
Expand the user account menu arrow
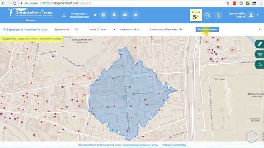click(257, 15)
